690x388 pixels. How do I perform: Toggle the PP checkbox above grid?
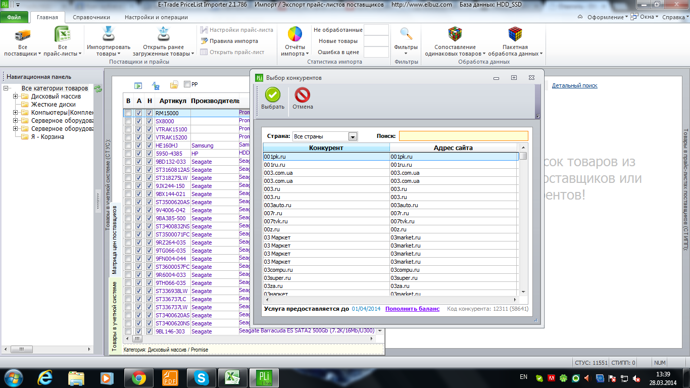point(187,84)
